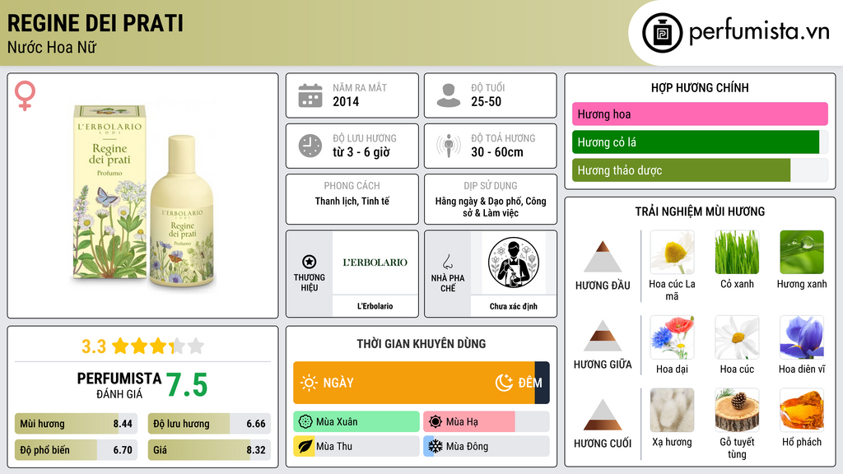Click the perfumista.vn perfume bottle logo icon

click(x=662, y=33)
